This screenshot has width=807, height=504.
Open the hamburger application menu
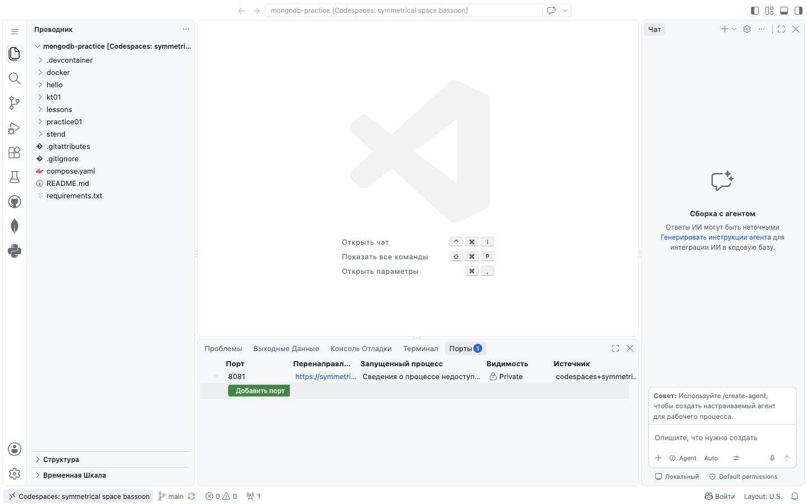point(15,32)
